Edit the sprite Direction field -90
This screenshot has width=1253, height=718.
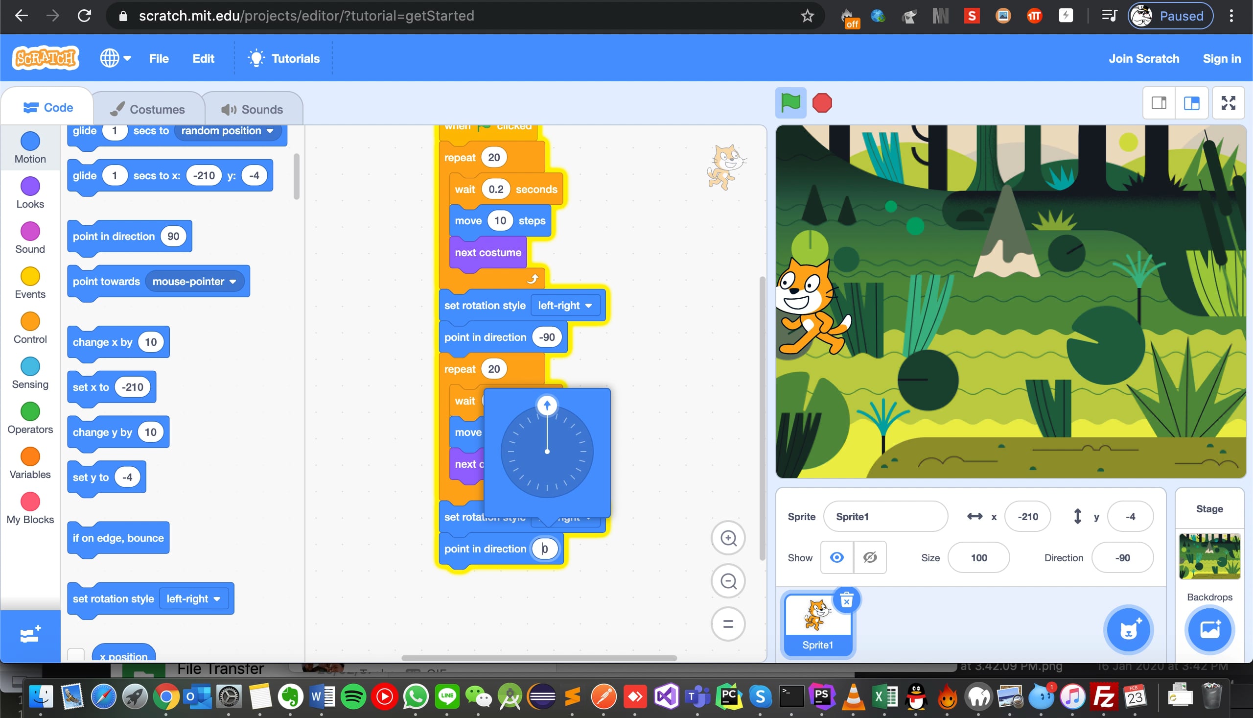(x=1122, y=557)
